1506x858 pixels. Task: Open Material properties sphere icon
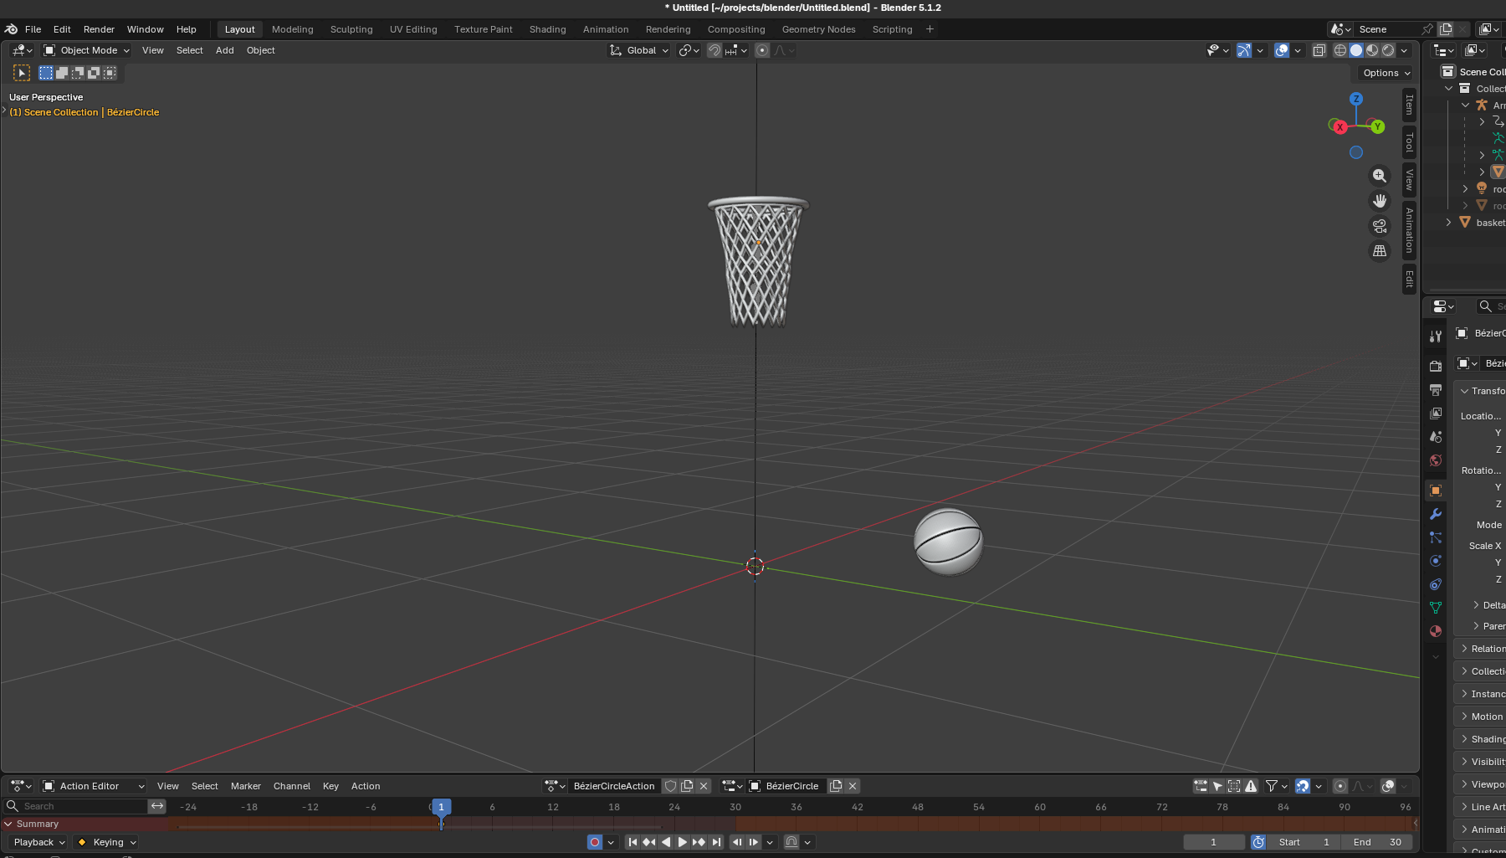[x=1436, y=631]
